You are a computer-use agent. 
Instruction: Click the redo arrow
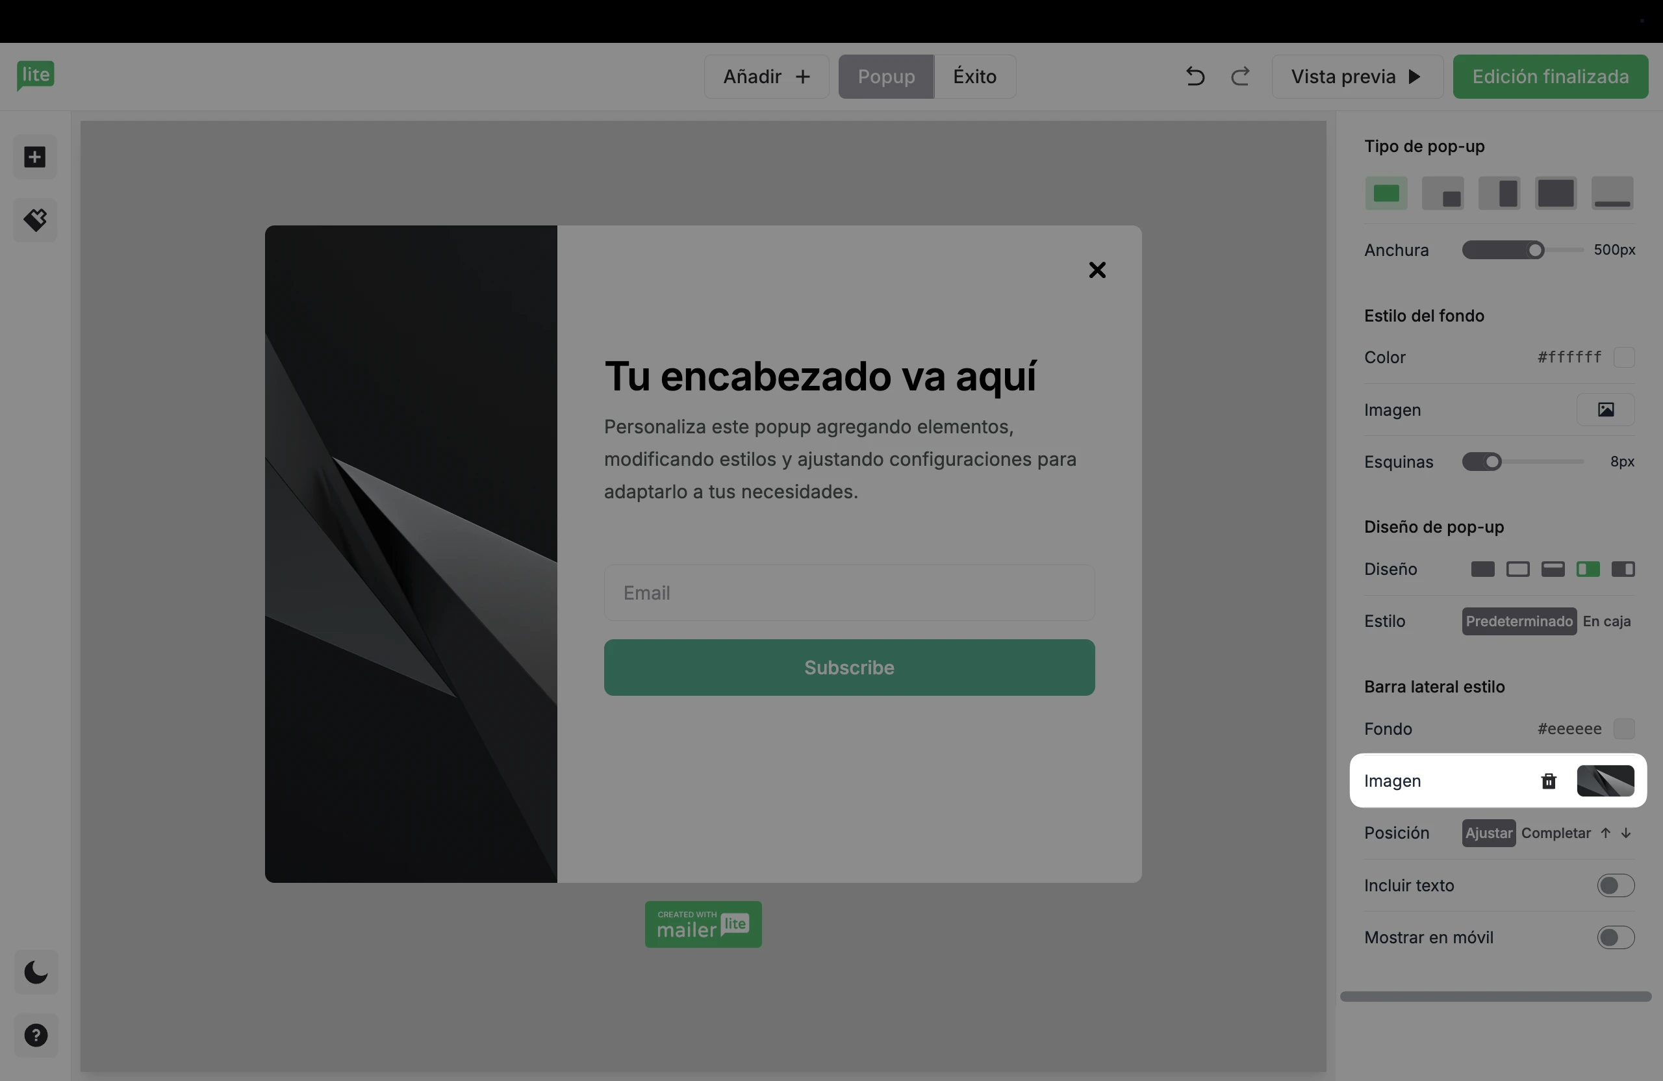click(1240, 76)
